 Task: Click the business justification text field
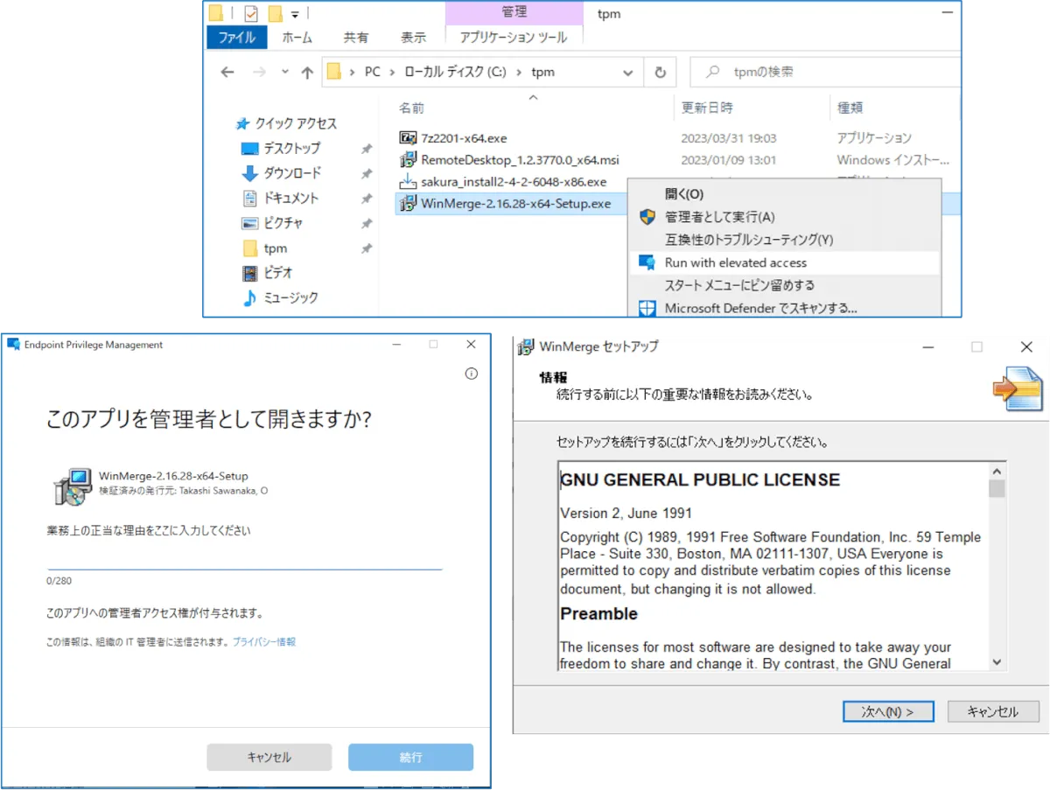tap(244, 557)
